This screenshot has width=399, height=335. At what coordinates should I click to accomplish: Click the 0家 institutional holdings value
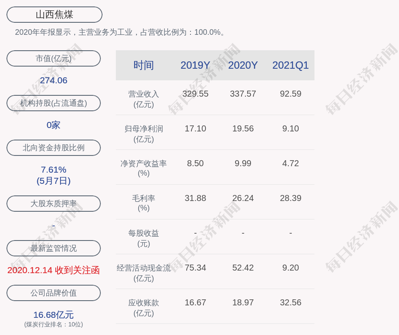tap(54, 125)
